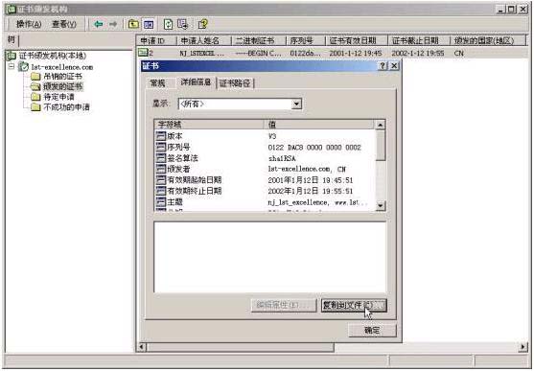Click the help toolbar icon
The width and height of the screenshot is (534, 371).
click(202, 24)
